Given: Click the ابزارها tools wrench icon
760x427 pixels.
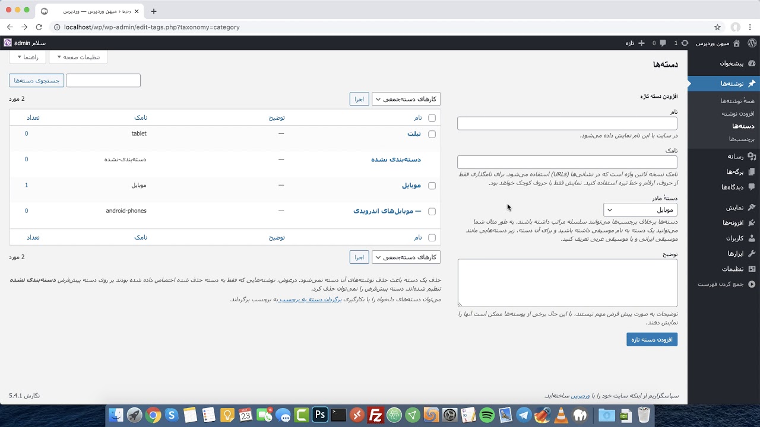Looking at the screenshot, I should tap(752, 253).
